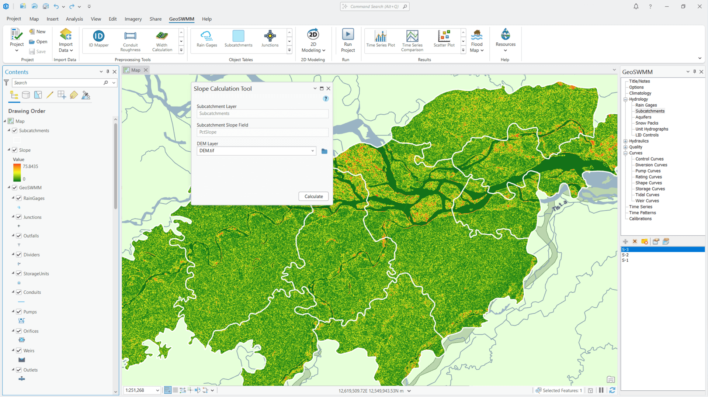Switch to the Imagery ribbon tab
This screenshot has width=708, height=397.
(x=133, y=19)
